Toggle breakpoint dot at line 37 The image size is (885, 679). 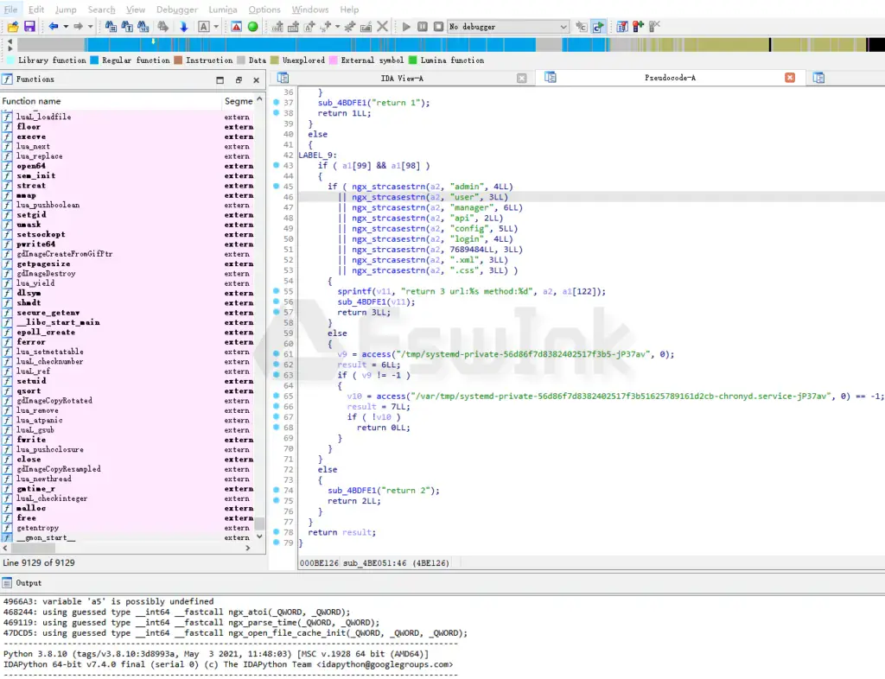click(x=277, y=102)
